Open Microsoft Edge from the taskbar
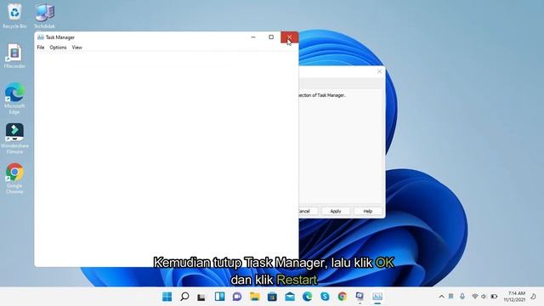This screenshot has height=306, width=544. tap(308, 297)
